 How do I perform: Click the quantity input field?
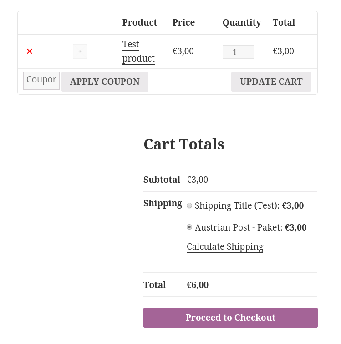click(238, 52)
